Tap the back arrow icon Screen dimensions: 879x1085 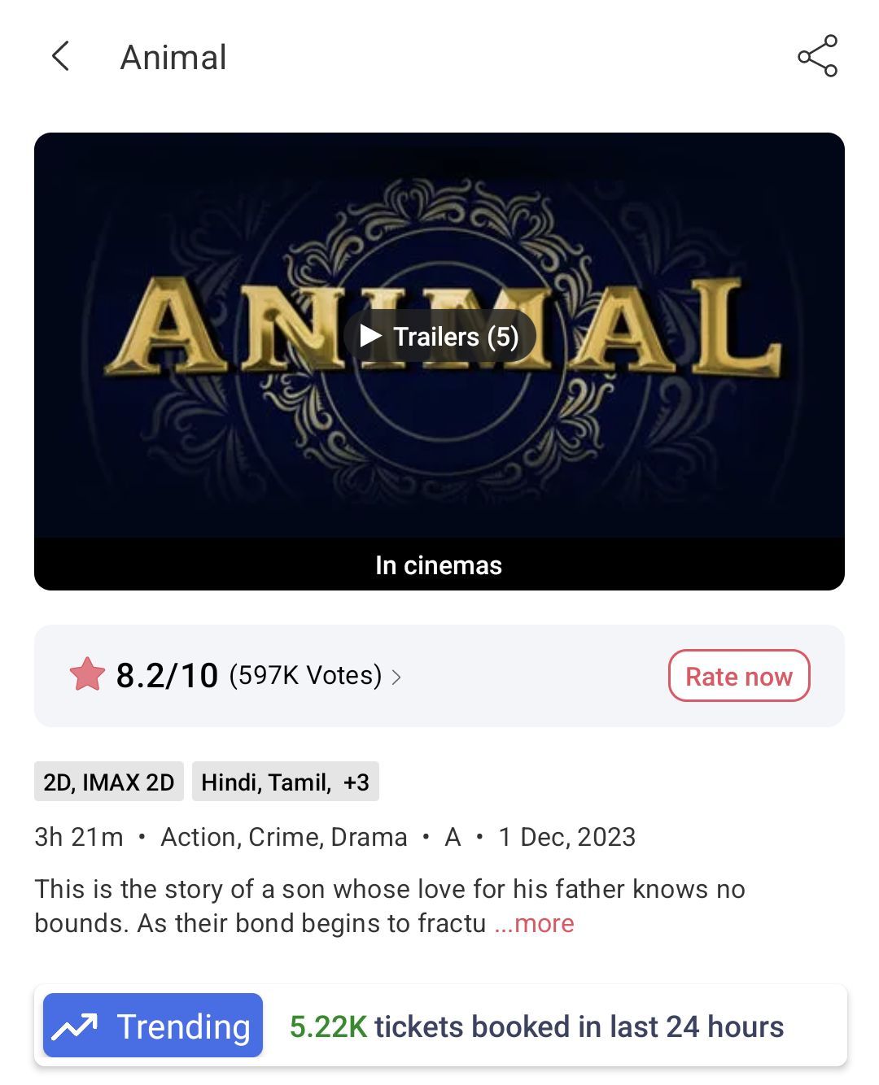click(60, 56)
